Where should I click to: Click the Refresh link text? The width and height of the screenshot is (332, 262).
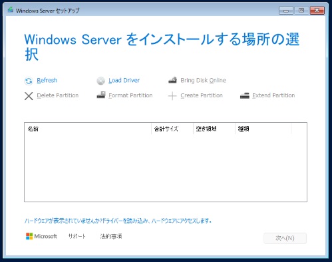click(47, 80)
